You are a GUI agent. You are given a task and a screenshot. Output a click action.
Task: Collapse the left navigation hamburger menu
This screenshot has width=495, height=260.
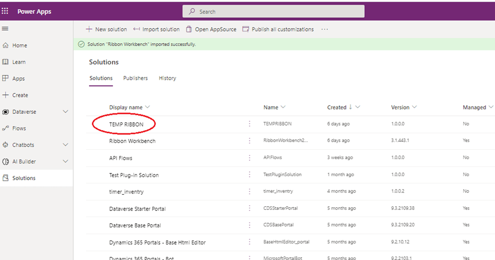(x=5, y=28)
